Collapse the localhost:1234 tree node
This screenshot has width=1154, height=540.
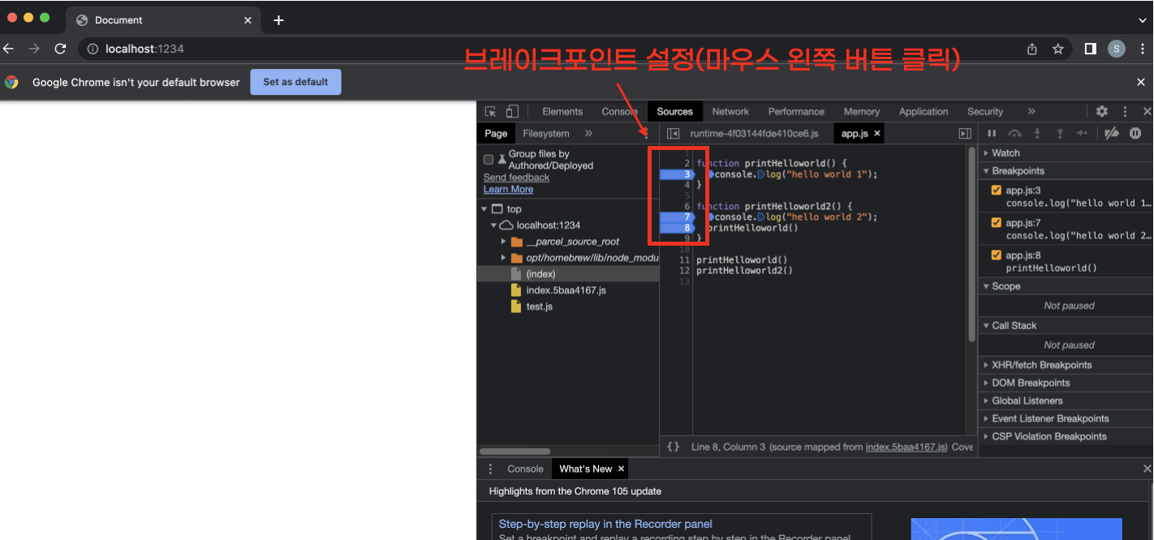coord(493,225)
